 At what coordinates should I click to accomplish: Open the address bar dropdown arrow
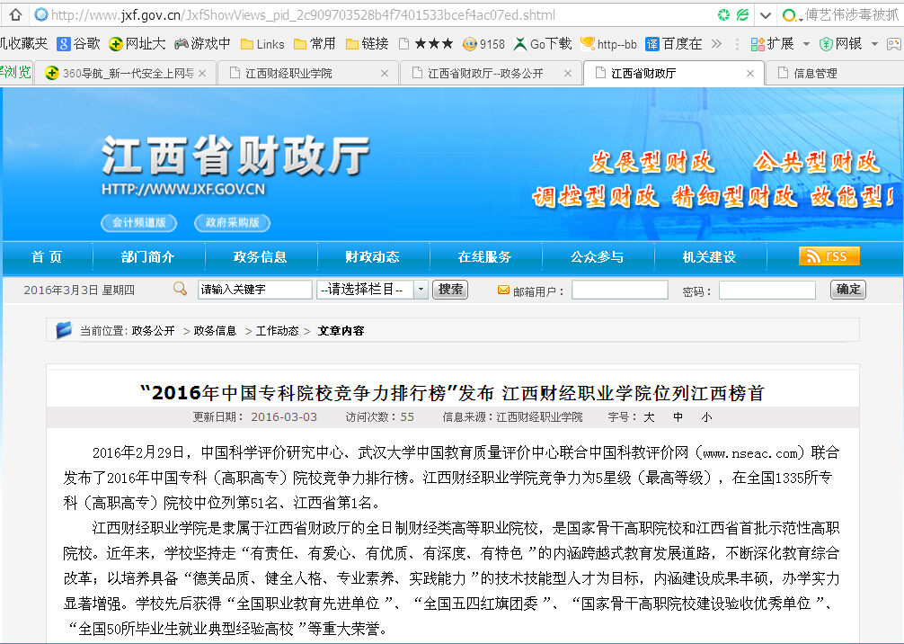pyautogui.click(x=765, y=15)
